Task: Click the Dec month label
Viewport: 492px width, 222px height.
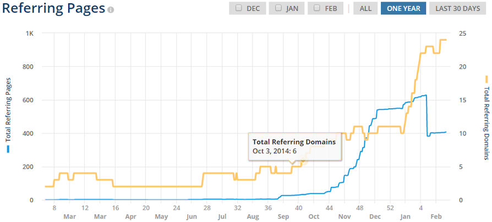Action: (375, 217)
